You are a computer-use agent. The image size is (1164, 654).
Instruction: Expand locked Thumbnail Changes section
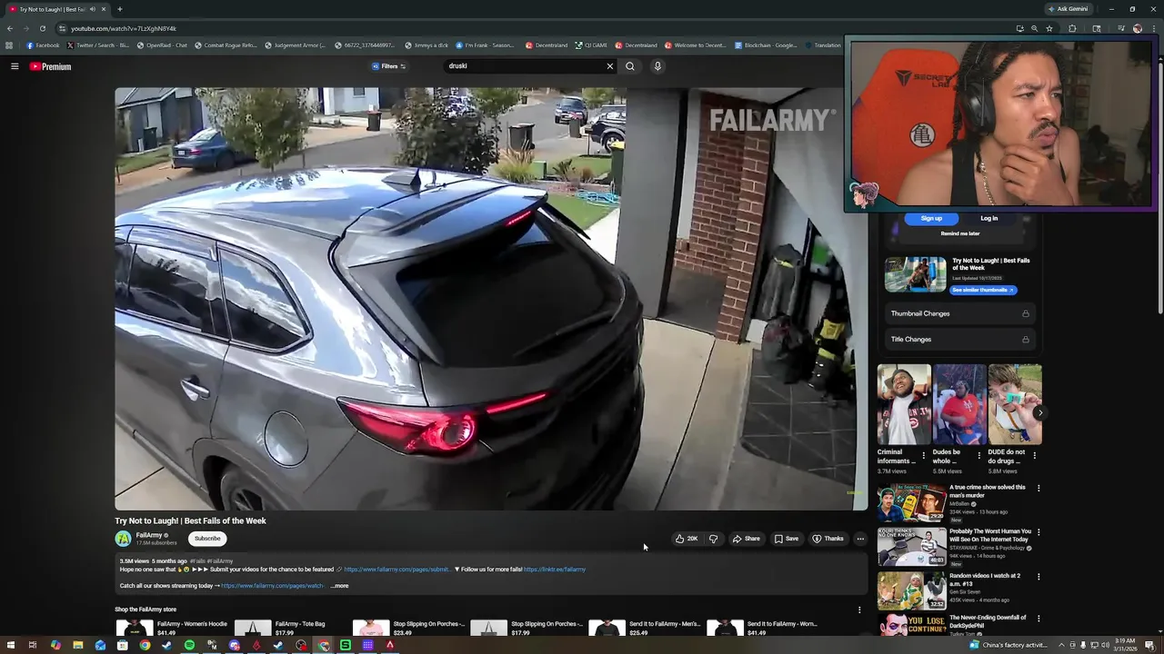tap(960, 313)
